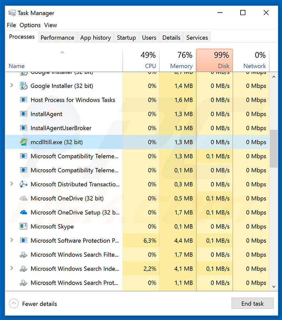Select Host Process for Windows Tasks name

tap(73, 100)
